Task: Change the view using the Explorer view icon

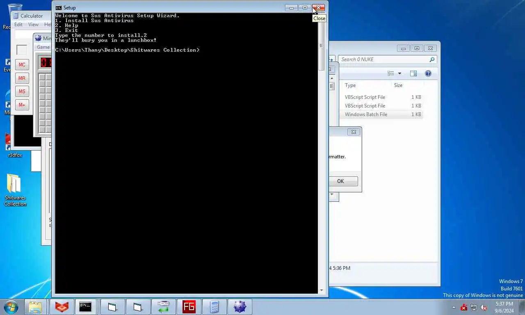Action: point(390,73)
